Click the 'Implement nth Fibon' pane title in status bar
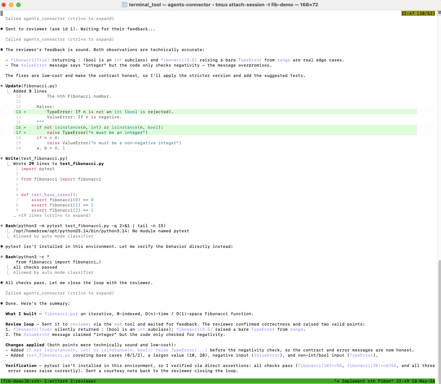Image resolution: width=441 pixels, height=384 pixels. (364, 381)
